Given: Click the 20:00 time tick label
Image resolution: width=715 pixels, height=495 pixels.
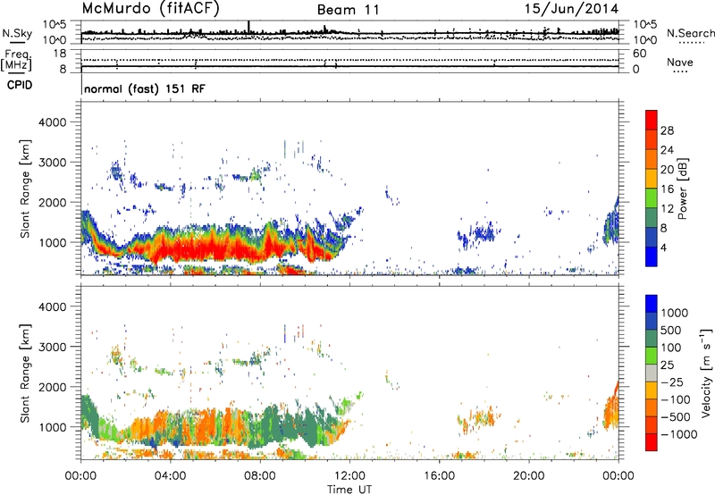Looking at the screenshot, I should pyautogui.click(x=528, y=476).
